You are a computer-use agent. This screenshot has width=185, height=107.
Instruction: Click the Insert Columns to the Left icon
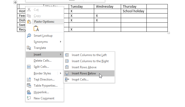[x=67, y=55]
